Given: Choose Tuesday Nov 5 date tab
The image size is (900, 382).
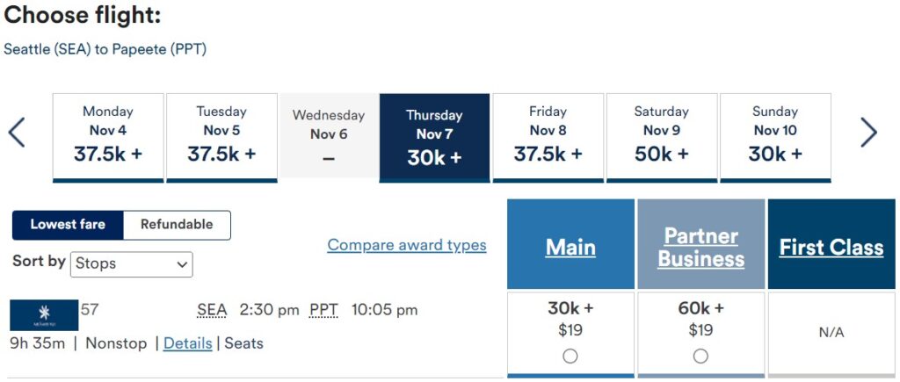Looking at the screenshot, I should 221,138.
